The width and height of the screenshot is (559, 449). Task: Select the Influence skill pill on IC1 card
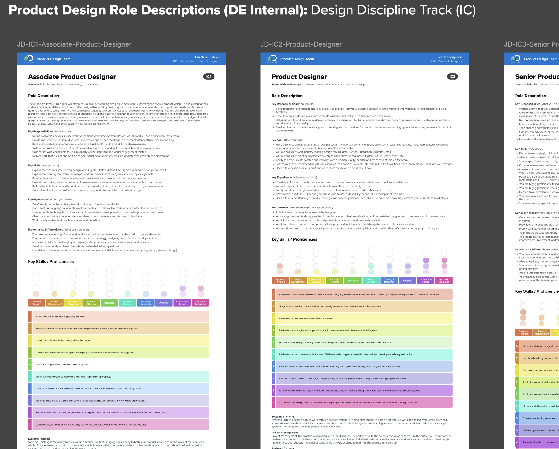(x=109, y=302)
